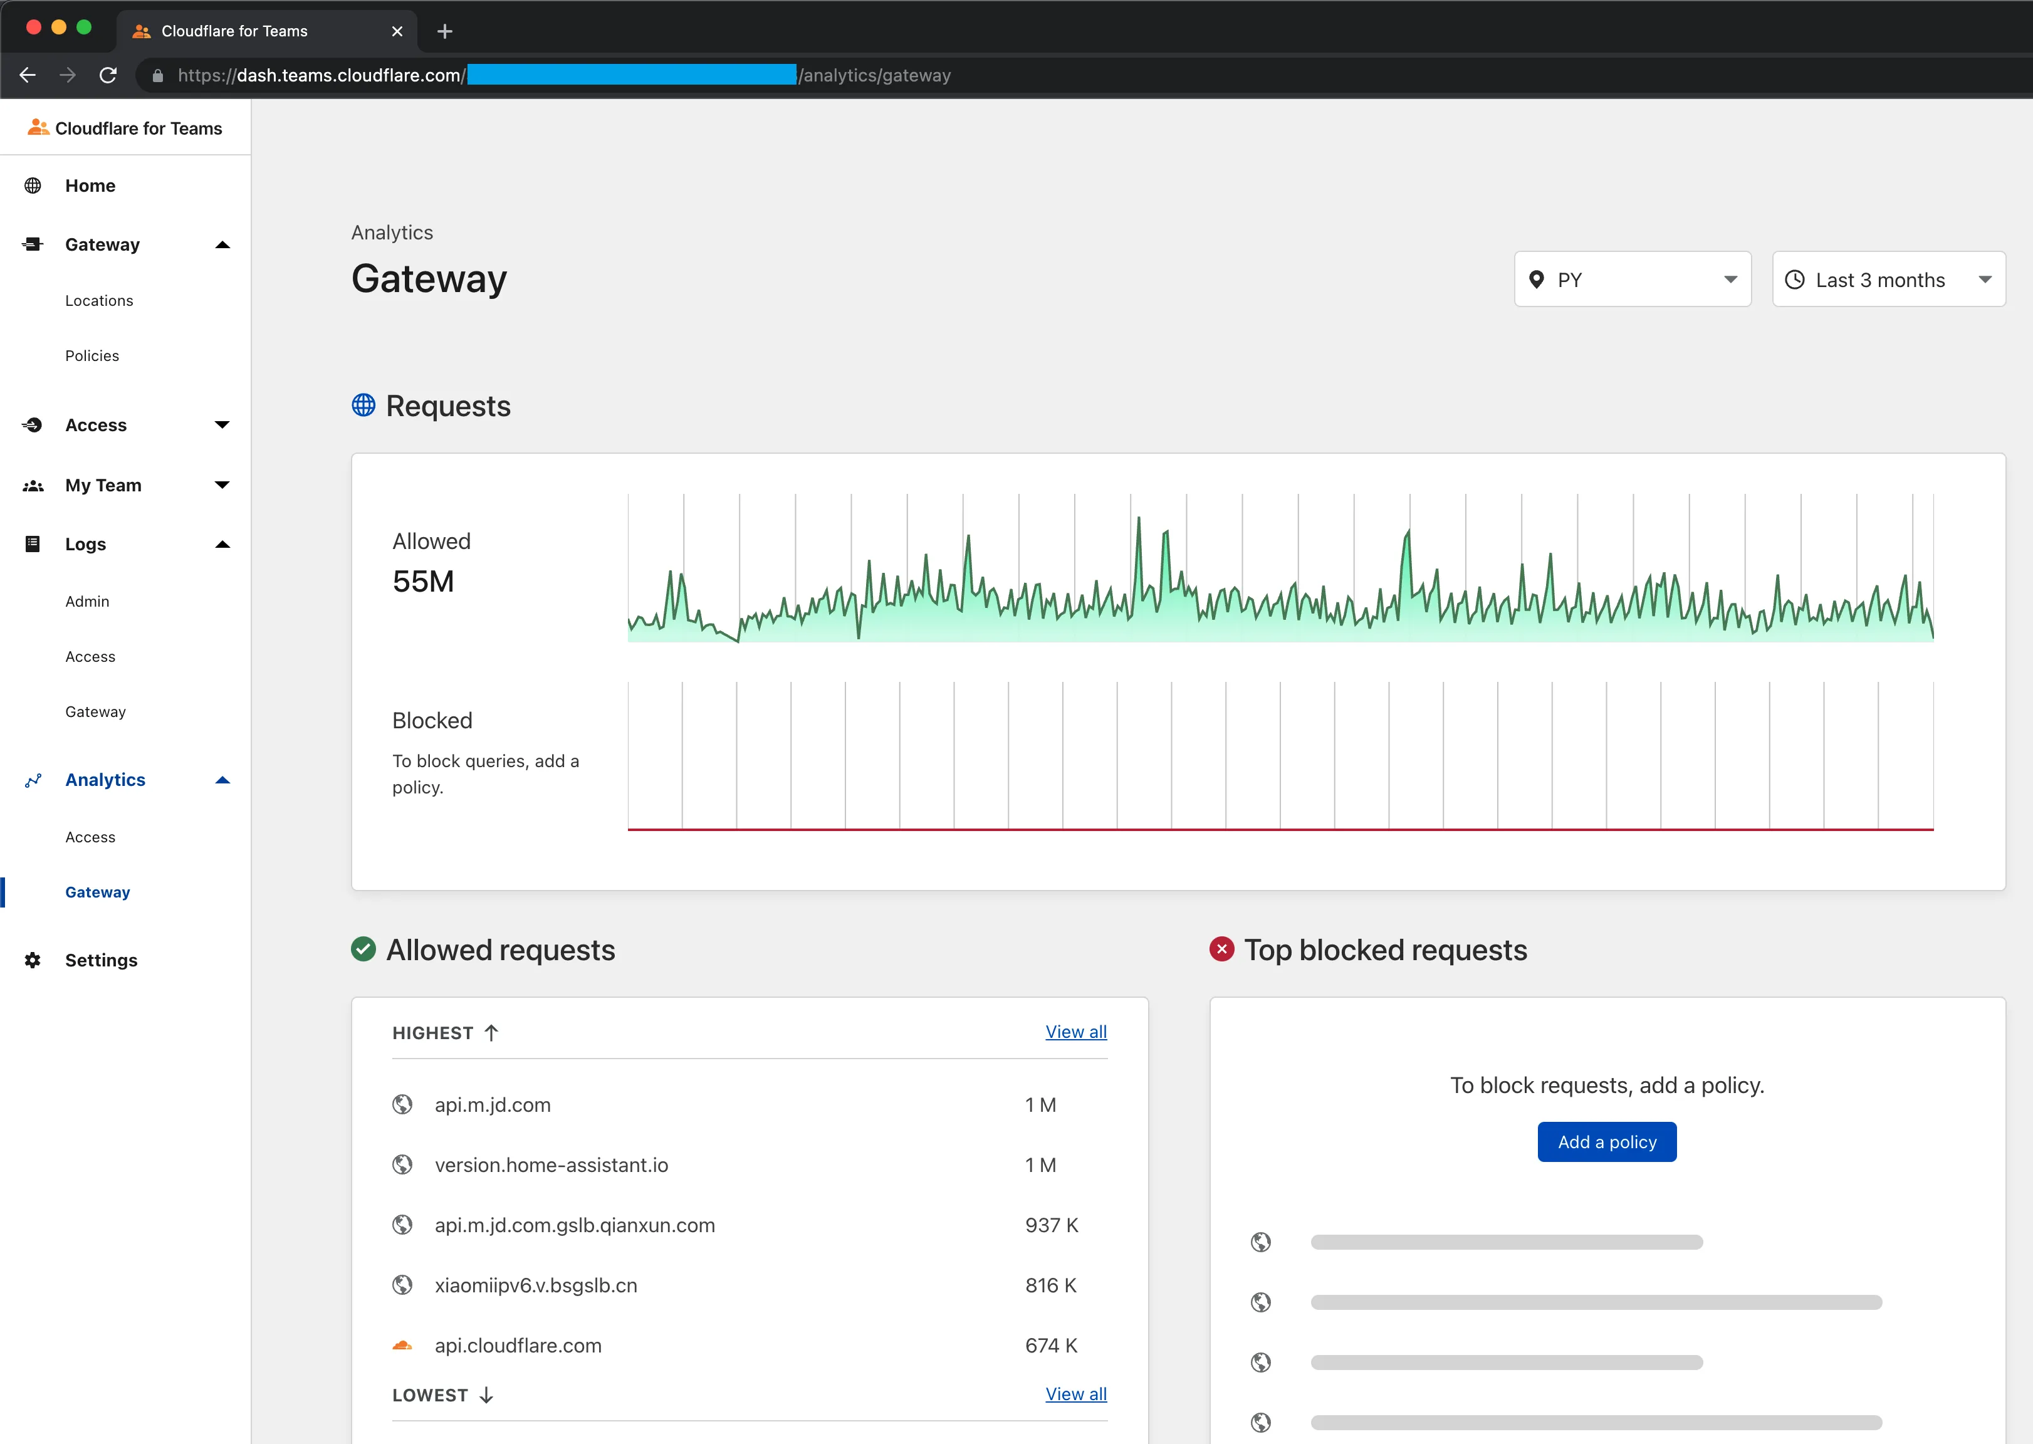Click the browser back arrow
This screenshot has height=1444, width=2033.
click(x=28, y=76)
